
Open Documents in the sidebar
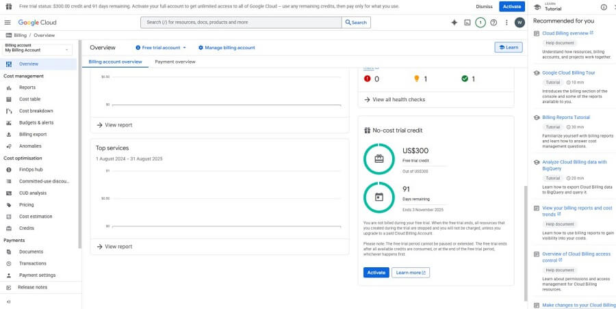click(31, 252)
